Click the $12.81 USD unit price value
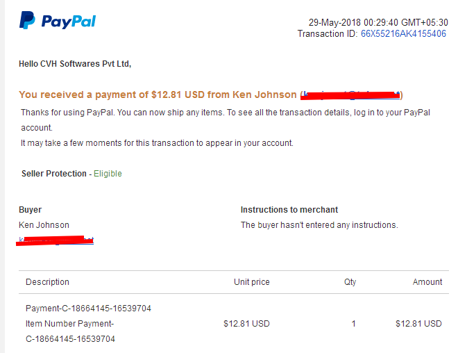Image resolution: width=458 pixels, height=353 pixels. coord(246,324)
